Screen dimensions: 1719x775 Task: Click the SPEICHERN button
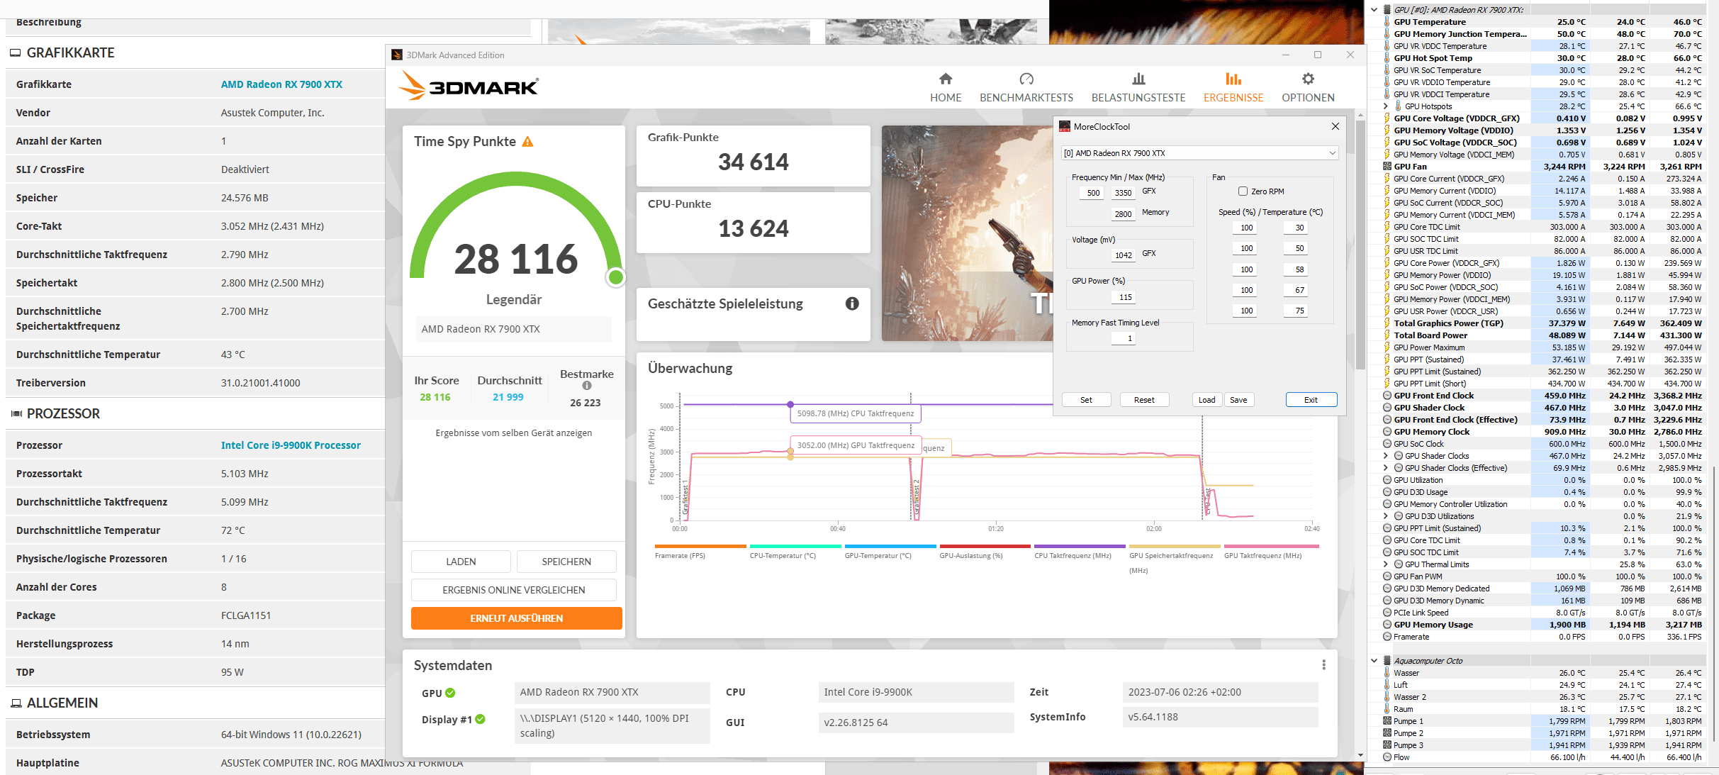coord(566,562)
